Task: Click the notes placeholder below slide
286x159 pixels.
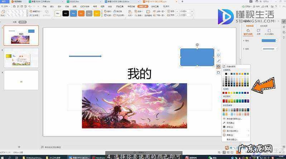Action: pos(53,147)
